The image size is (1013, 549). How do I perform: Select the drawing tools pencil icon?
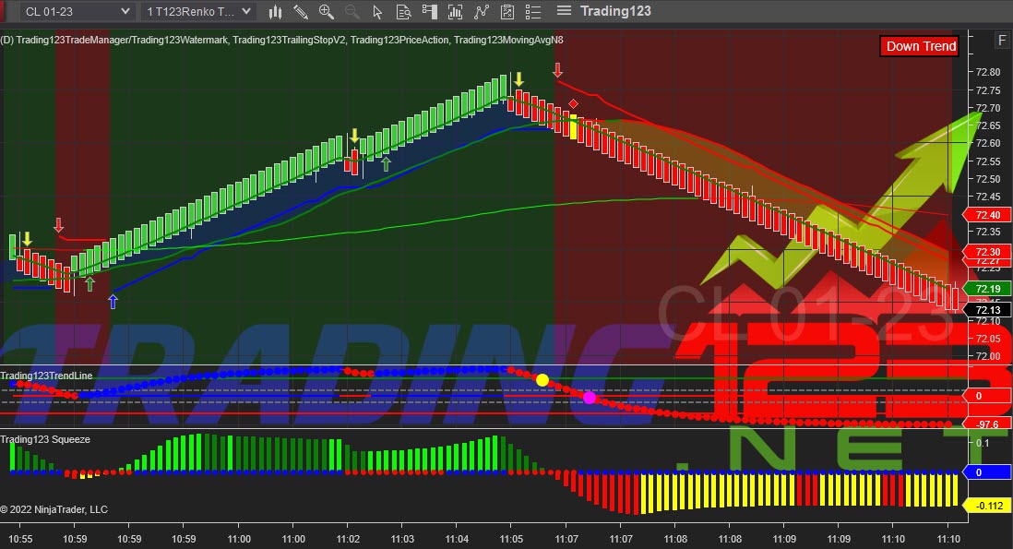click(301, 11)
